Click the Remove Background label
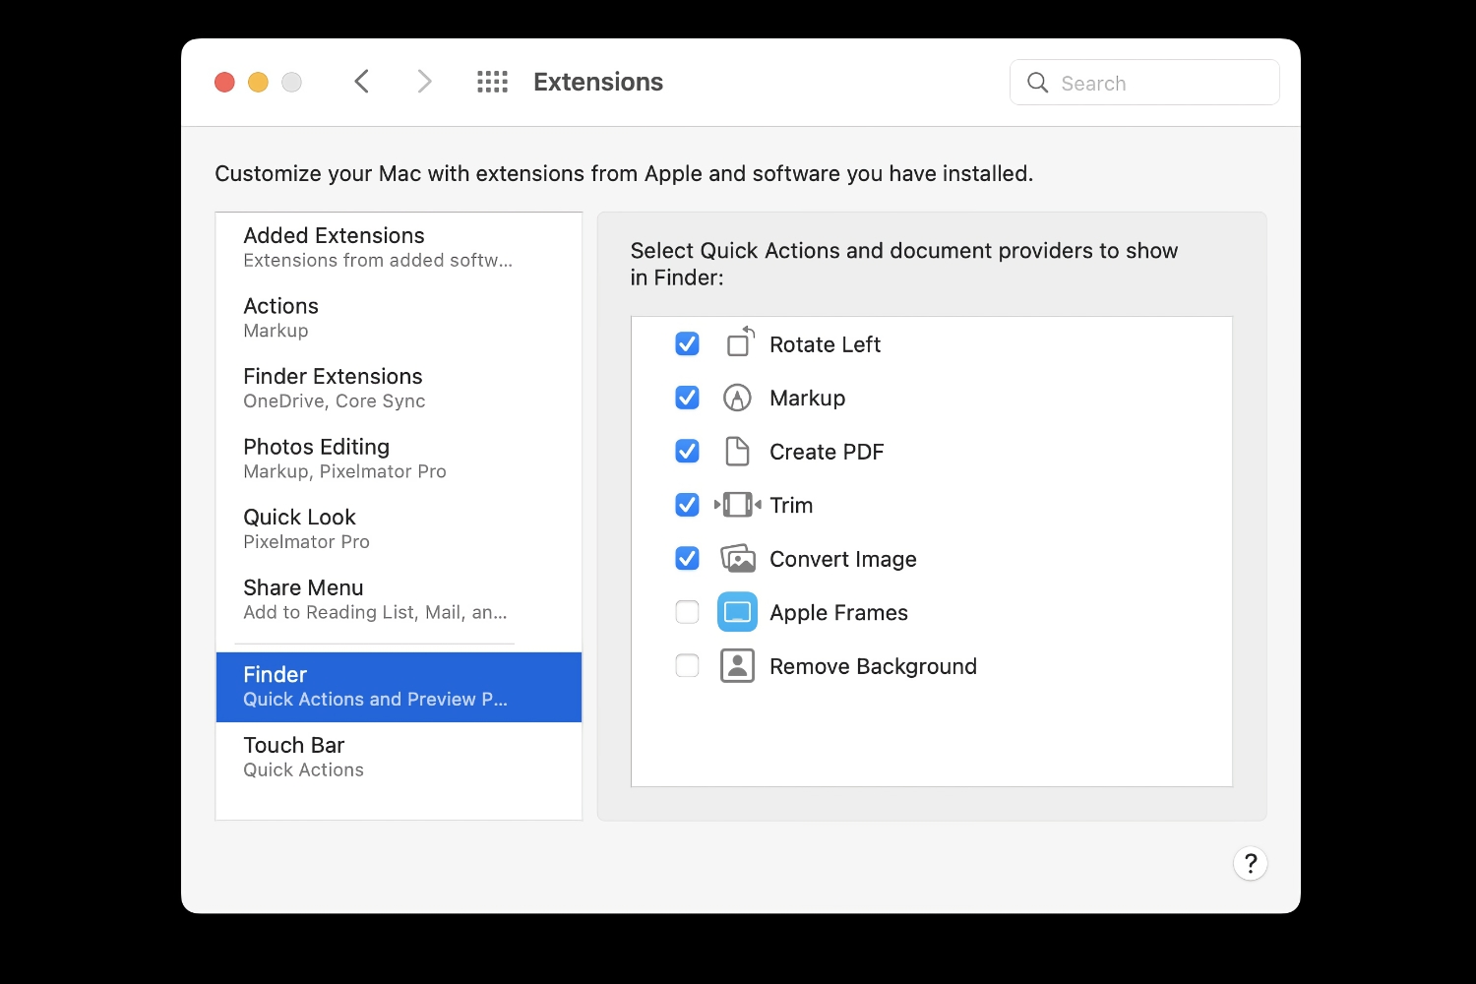Screen dimensions: 1476x984 873,666
